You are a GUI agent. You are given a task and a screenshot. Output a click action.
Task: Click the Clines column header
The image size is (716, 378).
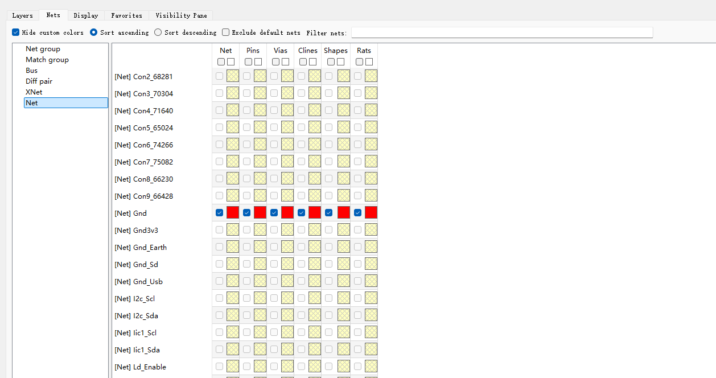[x=308, y=51]
